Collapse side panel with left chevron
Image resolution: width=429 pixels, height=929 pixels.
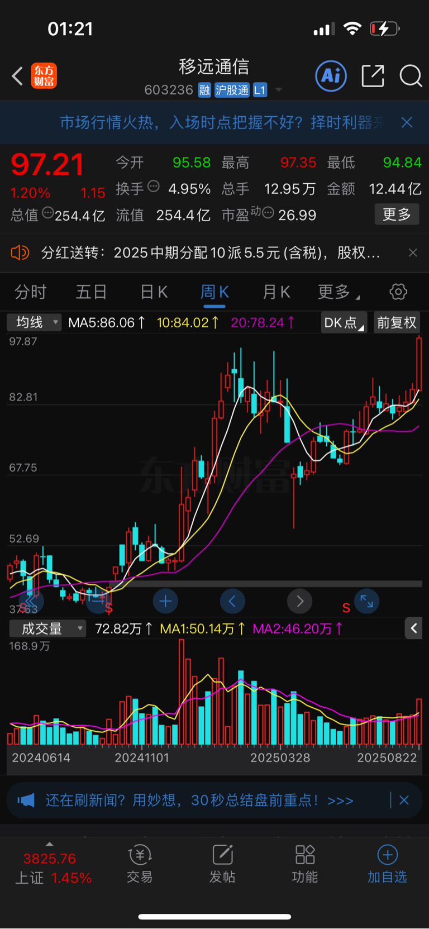tap(413, 628)
